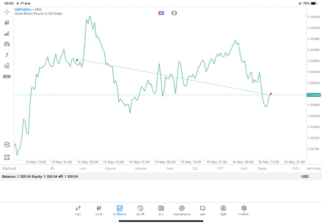The image size is (322, 224).
Task: Switch to the Chart tab
Action: point(119,210)
